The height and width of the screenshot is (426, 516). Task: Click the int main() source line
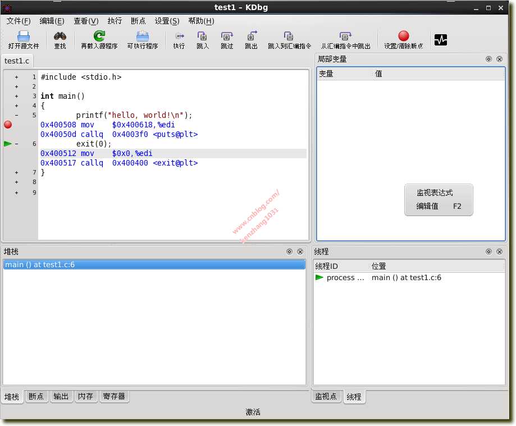(x=62, y=96)
